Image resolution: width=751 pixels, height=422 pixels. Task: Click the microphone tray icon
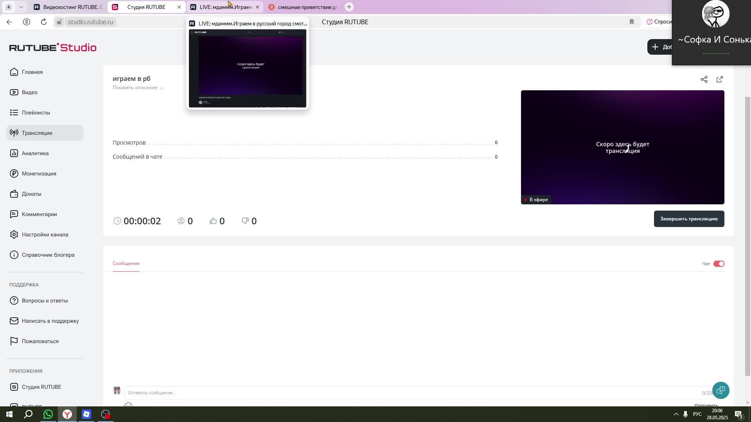[685, 414]
